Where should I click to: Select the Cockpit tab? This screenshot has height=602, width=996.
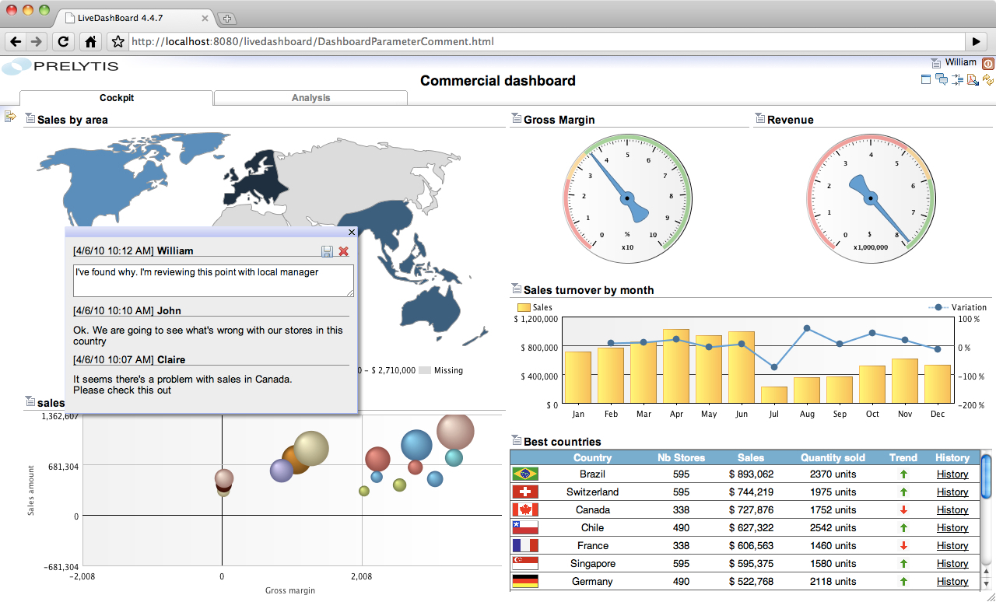[x=117, y=98]
